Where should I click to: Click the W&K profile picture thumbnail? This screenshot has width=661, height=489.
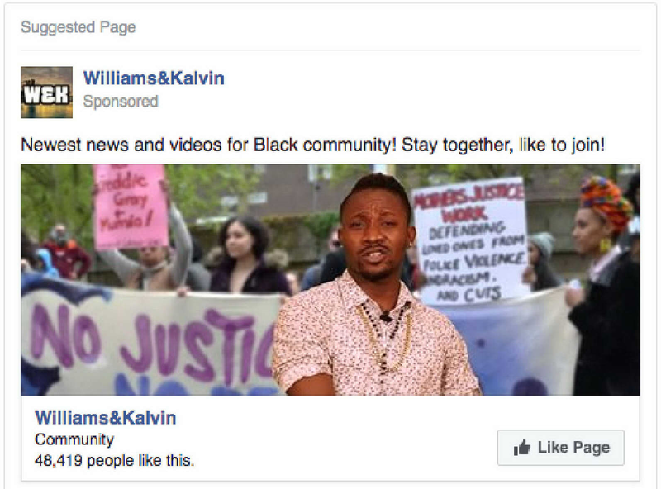pos(46,93)
